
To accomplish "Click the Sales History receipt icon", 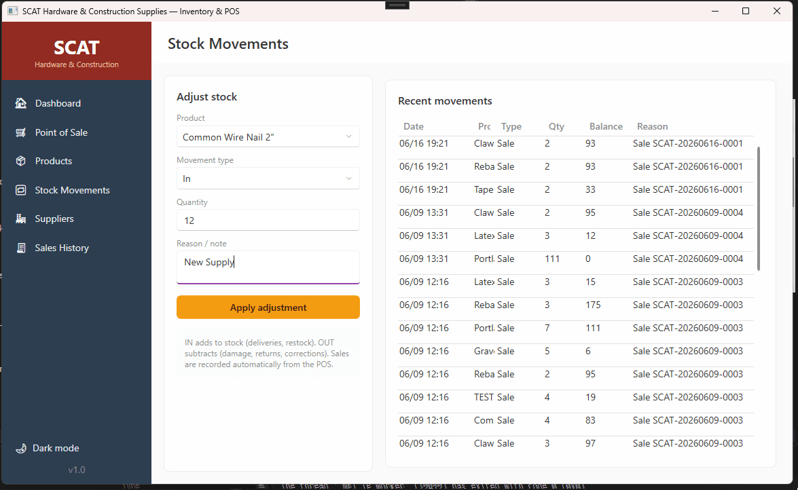I will (21, 248).
